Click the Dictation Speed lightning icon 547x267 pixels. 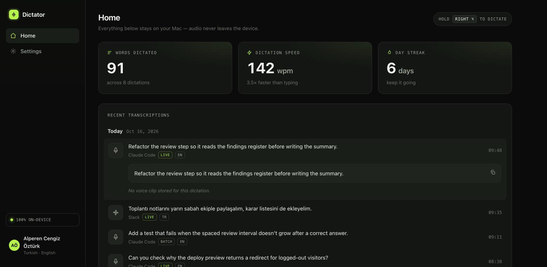(249, 52)
